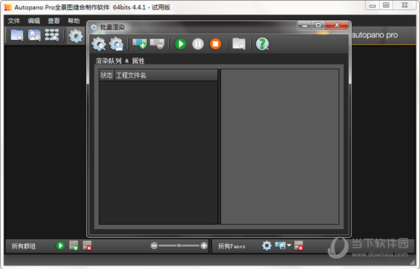The image size is (420, 269).
Task: Stop rendering with the orange stop button
Action: pyautogui.click(x=216, y=44)
